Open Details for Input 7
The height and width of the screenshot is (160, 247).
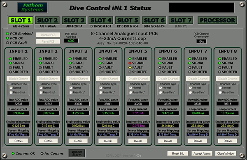[198, 141]
